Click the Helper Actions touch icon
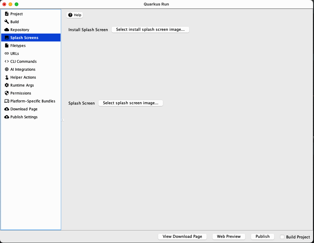This screenshot has height=243, width=314. [7, 77]
